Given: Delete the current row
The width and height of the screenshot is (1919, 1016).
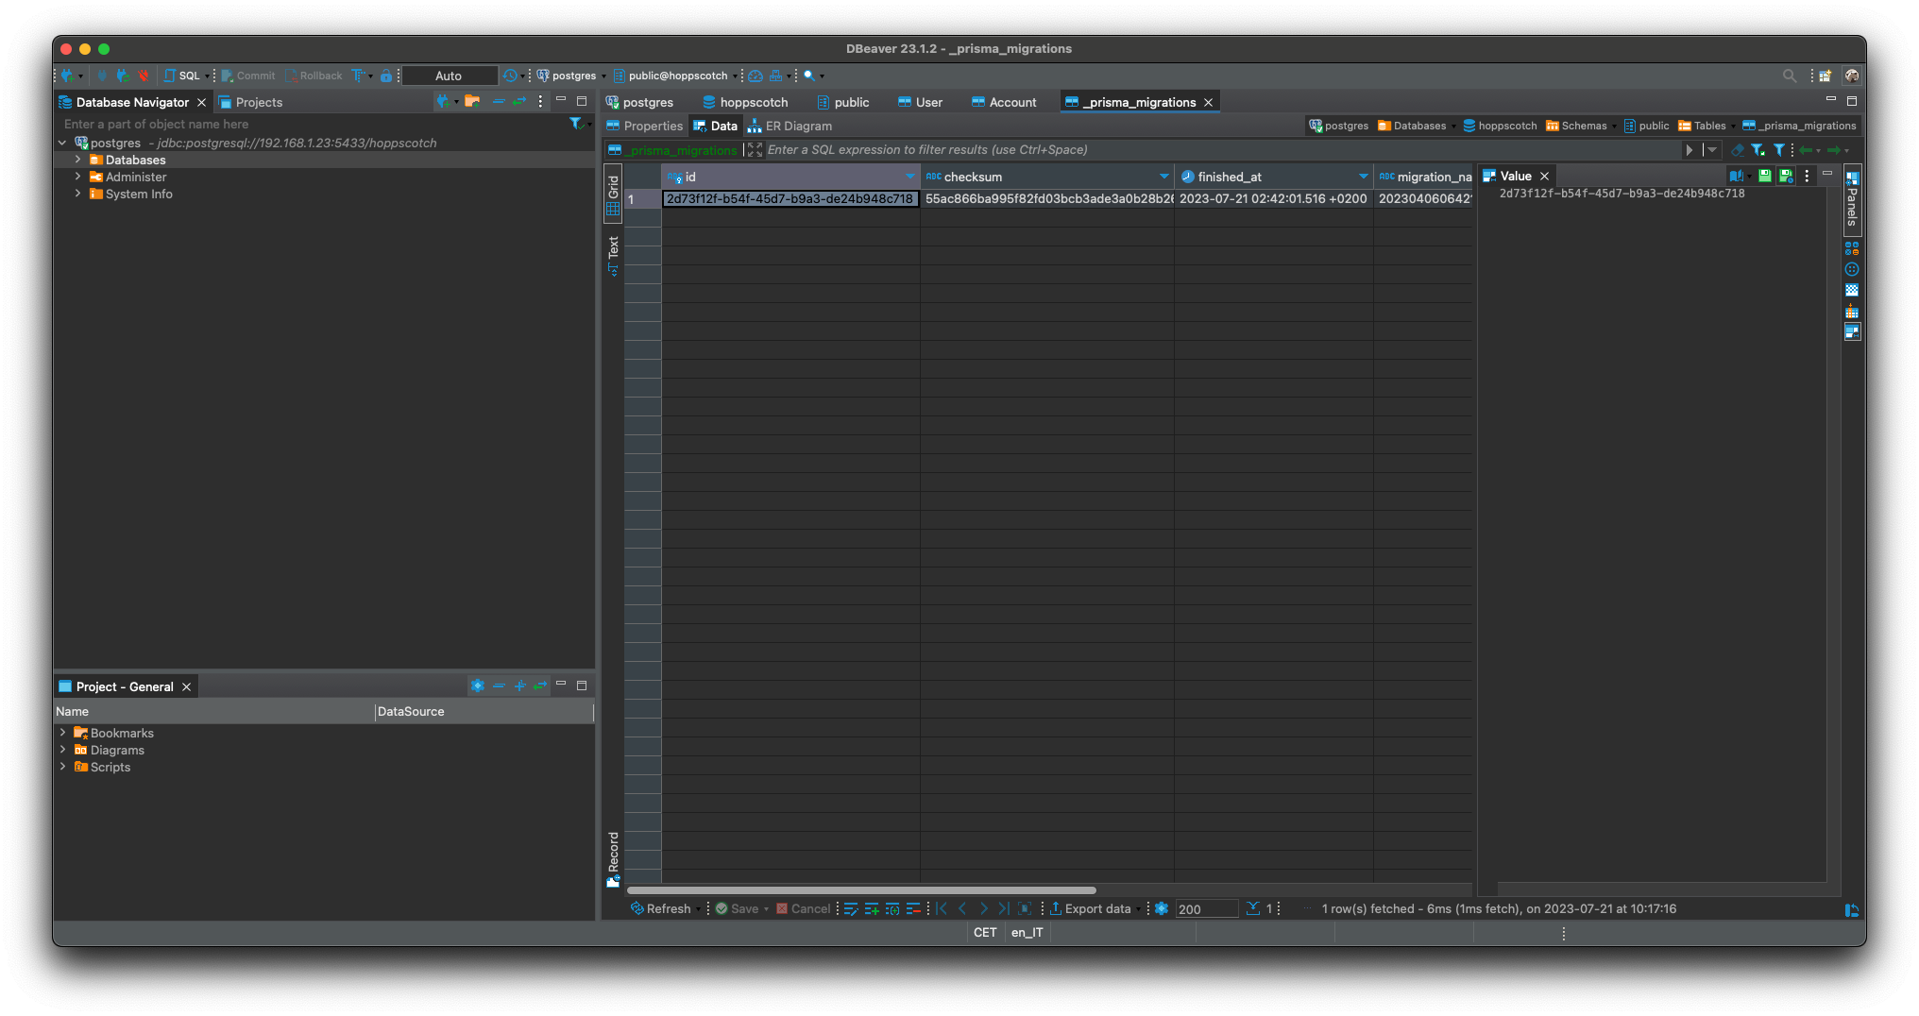Looking at the screenshot, I should [914, 908].
